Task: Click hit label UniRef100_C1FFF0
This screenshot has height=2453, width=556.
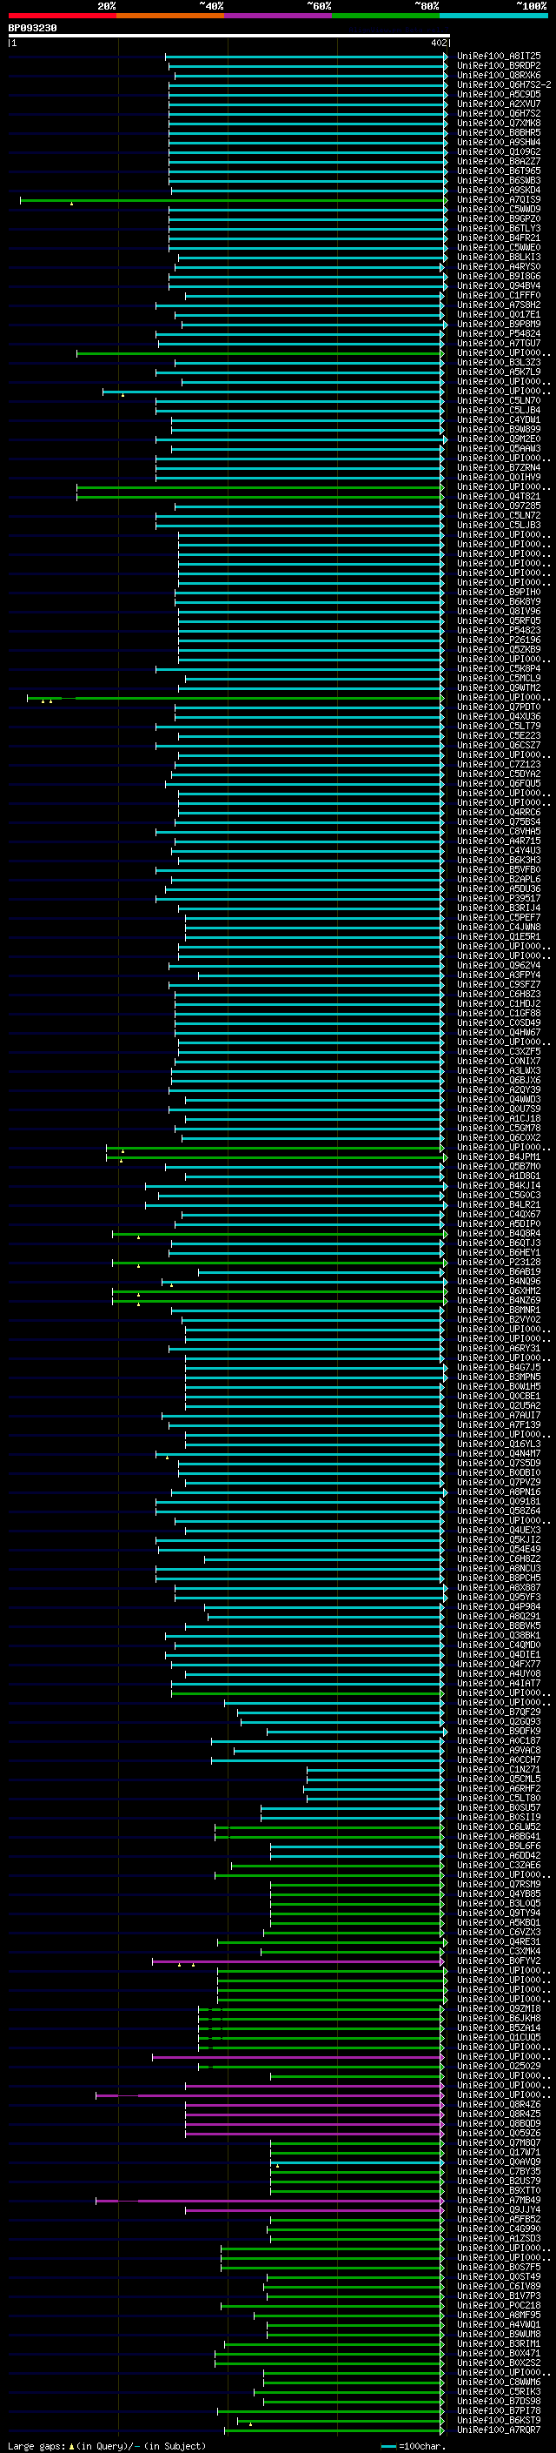Action: click(x=499, y=296)
